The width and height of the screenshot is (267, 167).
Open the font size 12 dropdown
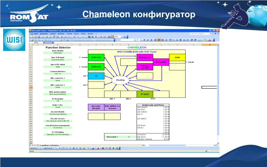(x=141, y=40)
